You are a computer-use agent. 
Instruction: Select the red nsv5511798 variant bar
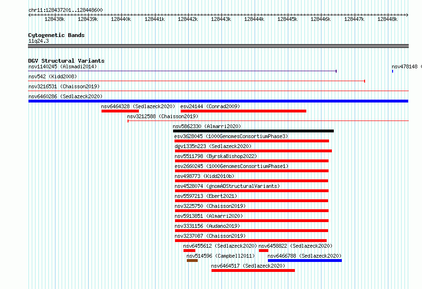tap(252, 161)
